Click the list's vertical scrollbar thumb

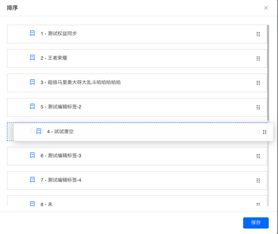pyautogui.click(x=268, y=73)
